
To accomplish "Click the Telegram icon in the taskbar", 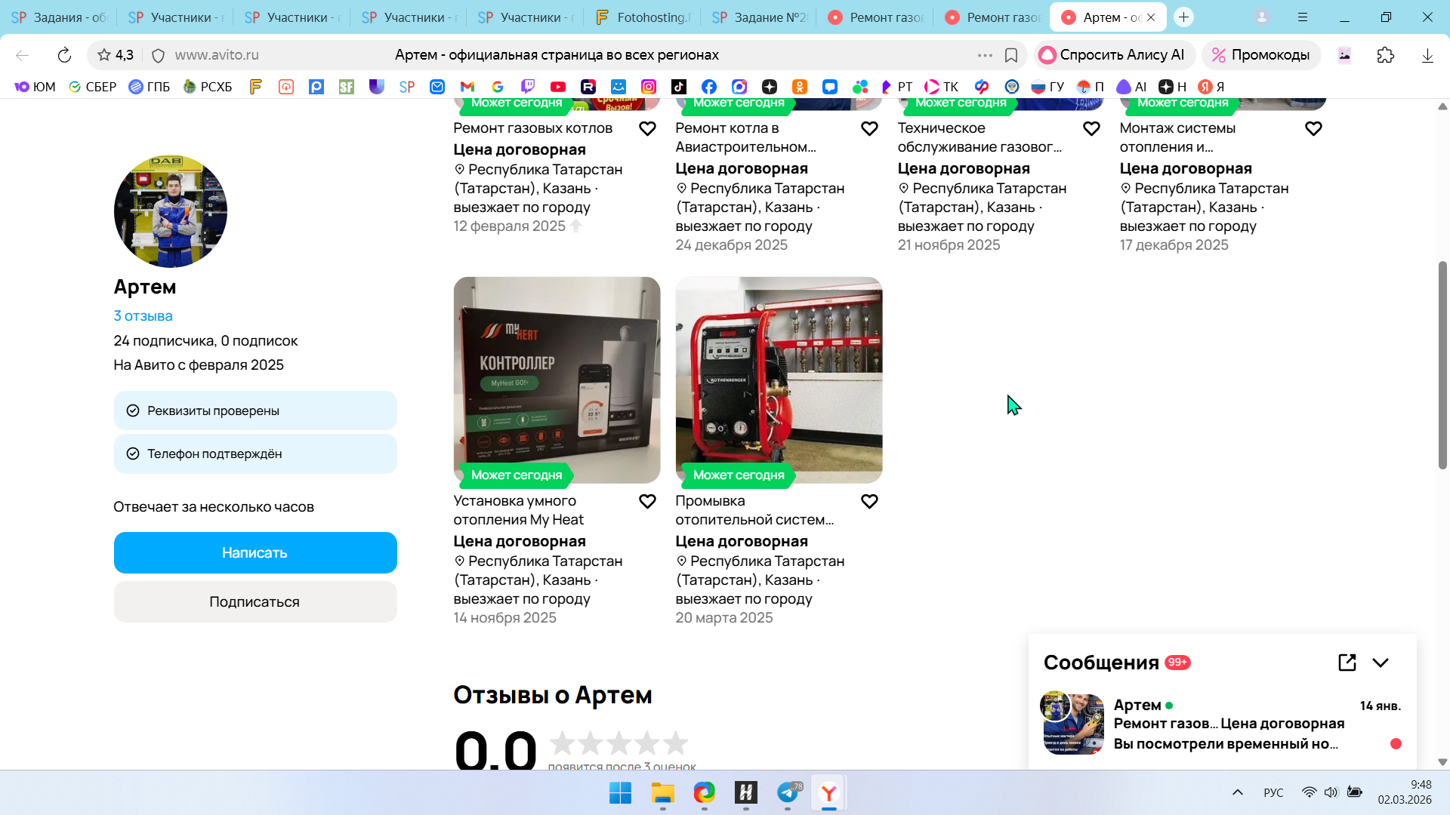I will coord(788,792).
